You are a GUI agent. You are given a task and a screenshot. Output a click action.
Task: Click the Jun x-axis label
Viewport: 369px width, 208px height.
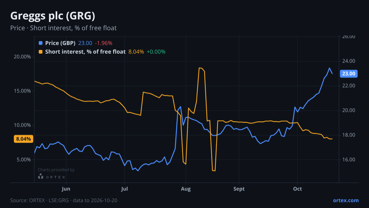pos(66,189)
